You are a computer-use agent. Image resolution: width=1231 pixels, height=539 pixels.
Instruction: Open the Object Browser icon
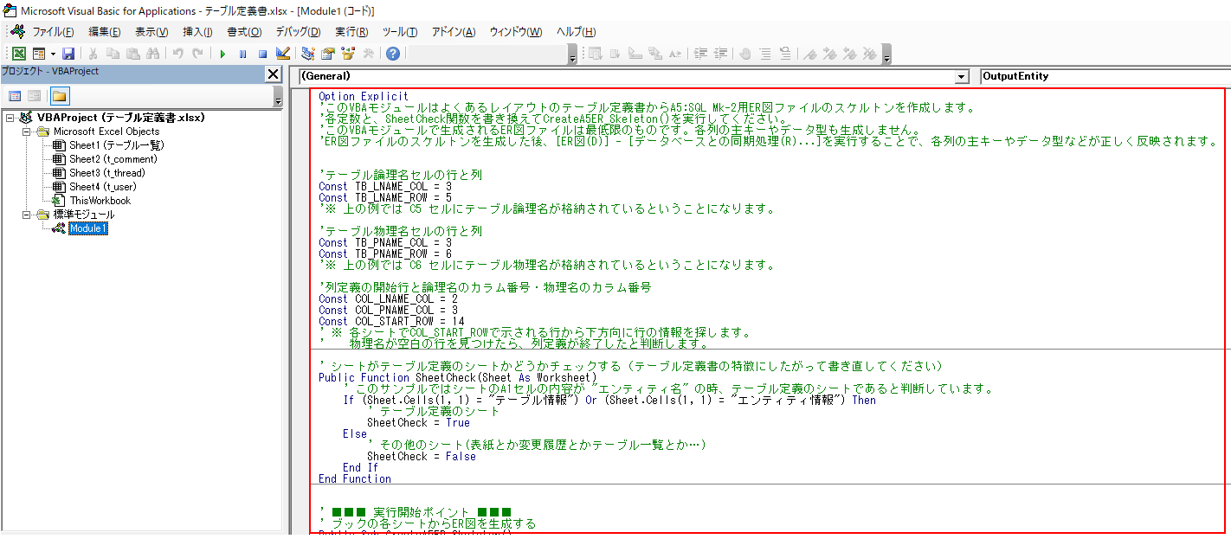pyautogui.click(x=348, y=54)
